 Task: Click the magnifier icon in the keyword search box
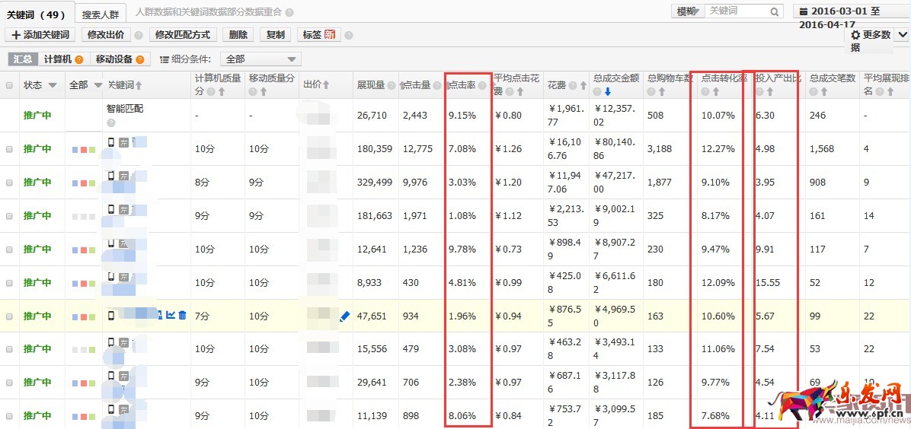(775, 11)
